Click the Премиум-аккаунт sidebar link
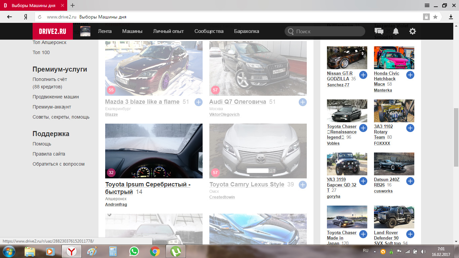This screenshot has height=258, width=459. 52,107
